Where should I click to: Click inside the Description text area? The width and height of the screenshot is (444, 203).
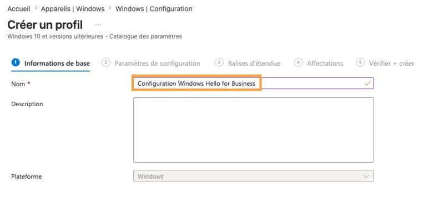253,130
